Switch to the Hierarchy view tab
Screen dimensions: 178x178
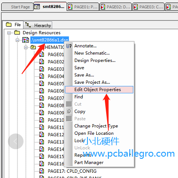[38, 25]
